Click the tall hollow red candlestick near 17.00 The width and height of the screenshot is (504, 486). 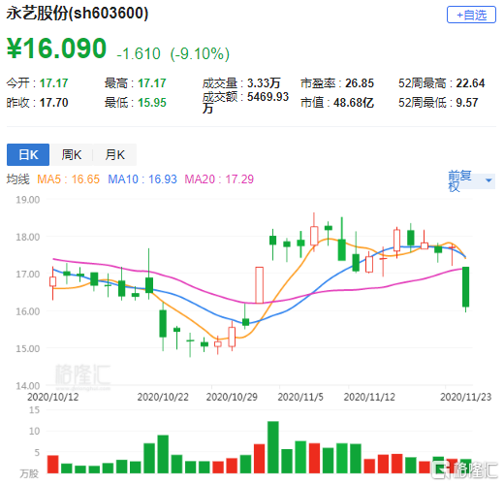(259, 285)
